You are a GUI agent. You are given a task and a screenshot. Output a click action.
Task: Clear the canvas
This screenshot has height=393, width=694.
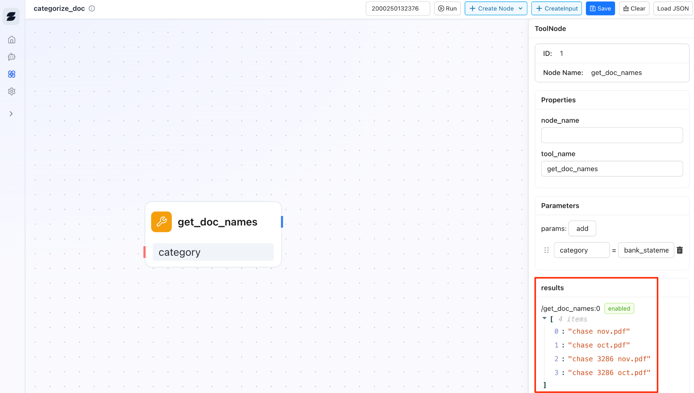tap(634, 8)
